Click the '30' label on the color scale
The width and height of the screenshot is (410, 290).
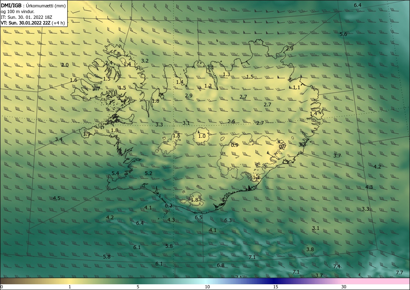344,287
